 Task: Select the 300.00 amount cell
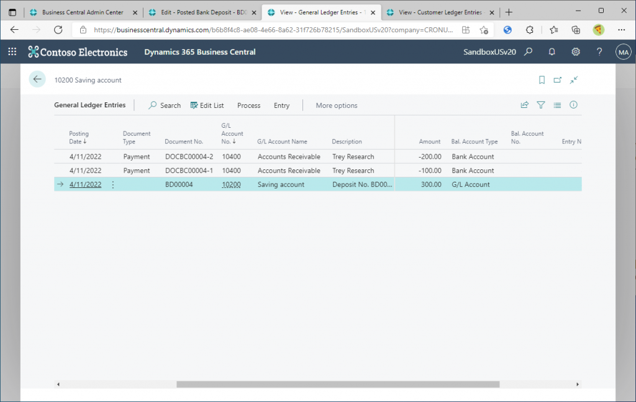431,184
